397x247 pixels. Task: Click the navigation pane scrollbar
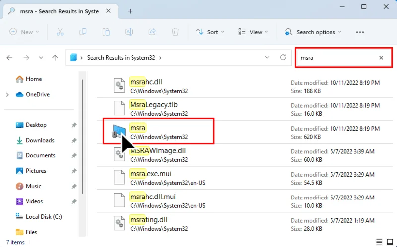82,137
